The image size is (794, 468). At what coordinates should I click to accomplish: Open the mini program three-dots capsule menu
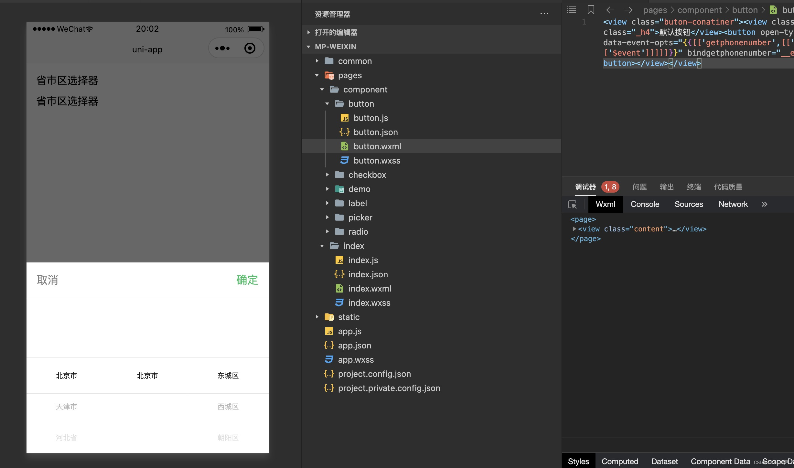pos(222,48)
